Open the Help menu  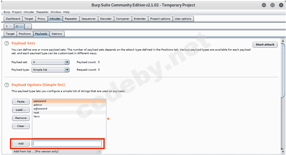click(x=66, y=12)
